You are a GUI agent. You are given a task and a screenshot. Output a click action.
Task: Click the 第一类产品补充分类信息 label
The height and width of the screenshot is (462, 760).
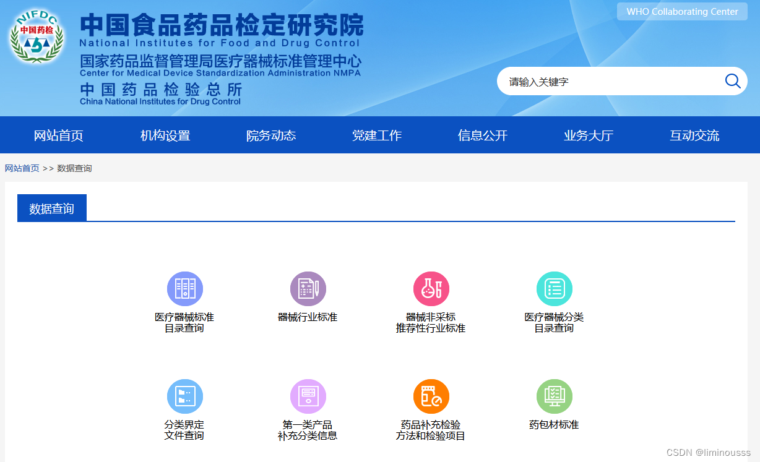pyautogui.click(x=308, y=430)
